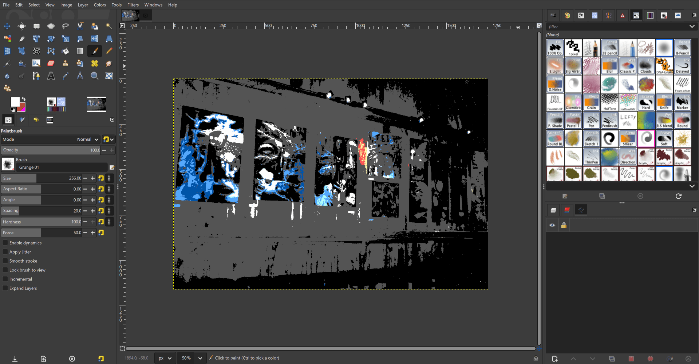Refresh the brushes list
The width and height of the screenshot is (699, 364).
(x=679, y=196)
